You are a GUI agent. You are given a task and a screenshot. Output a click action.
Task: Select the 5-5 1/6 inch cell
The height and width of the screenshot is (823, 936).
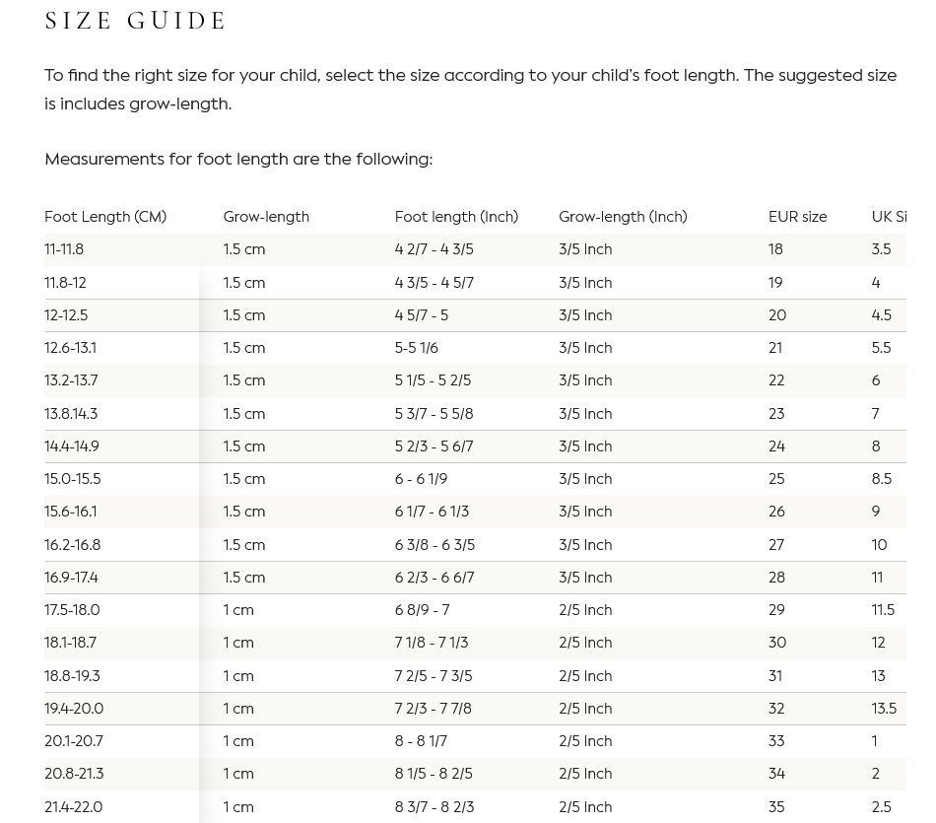[x=417, y=348]
